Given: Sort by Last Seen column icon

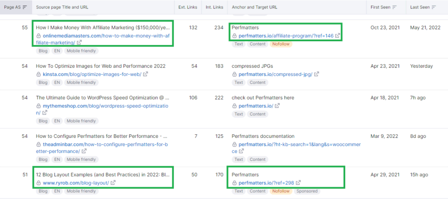Looking at the screenshot, I should tap(434, 7).
